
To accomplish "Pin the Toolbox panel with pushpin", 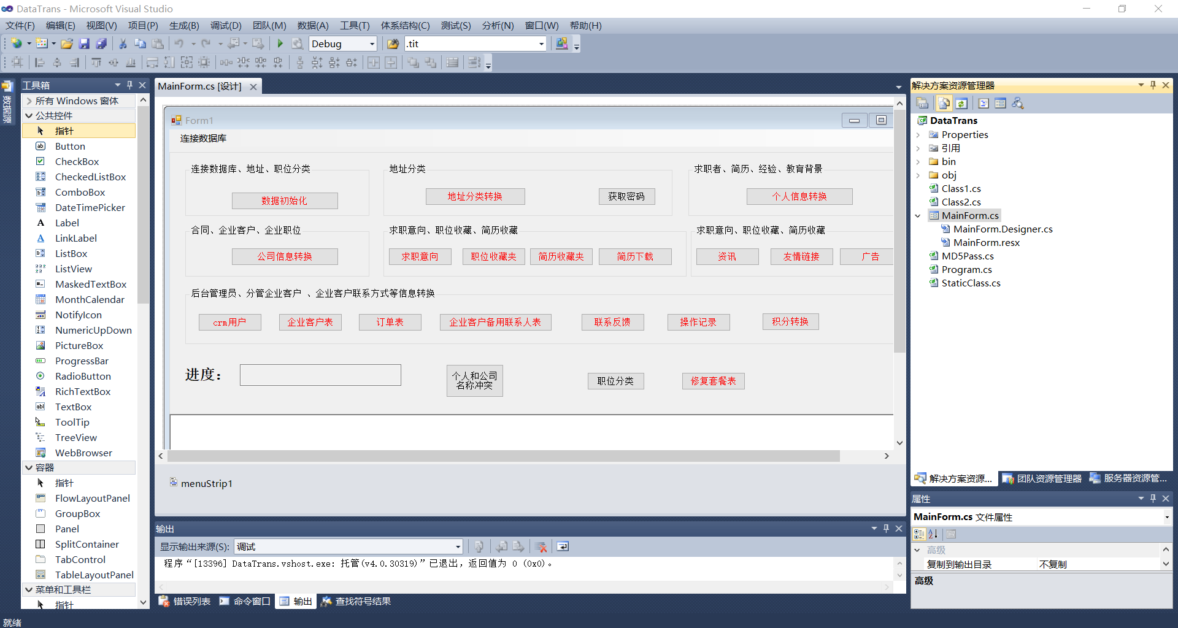I will coord(129,85).
